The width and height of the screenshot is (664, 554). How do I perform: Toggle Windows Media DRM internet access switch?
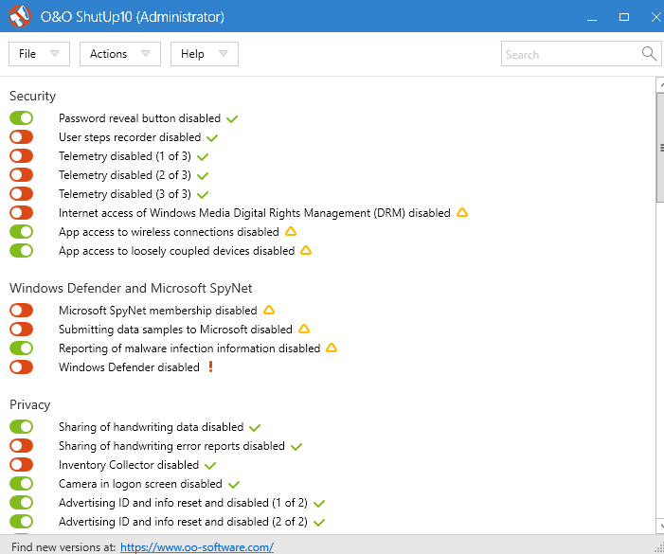[21, 212]
